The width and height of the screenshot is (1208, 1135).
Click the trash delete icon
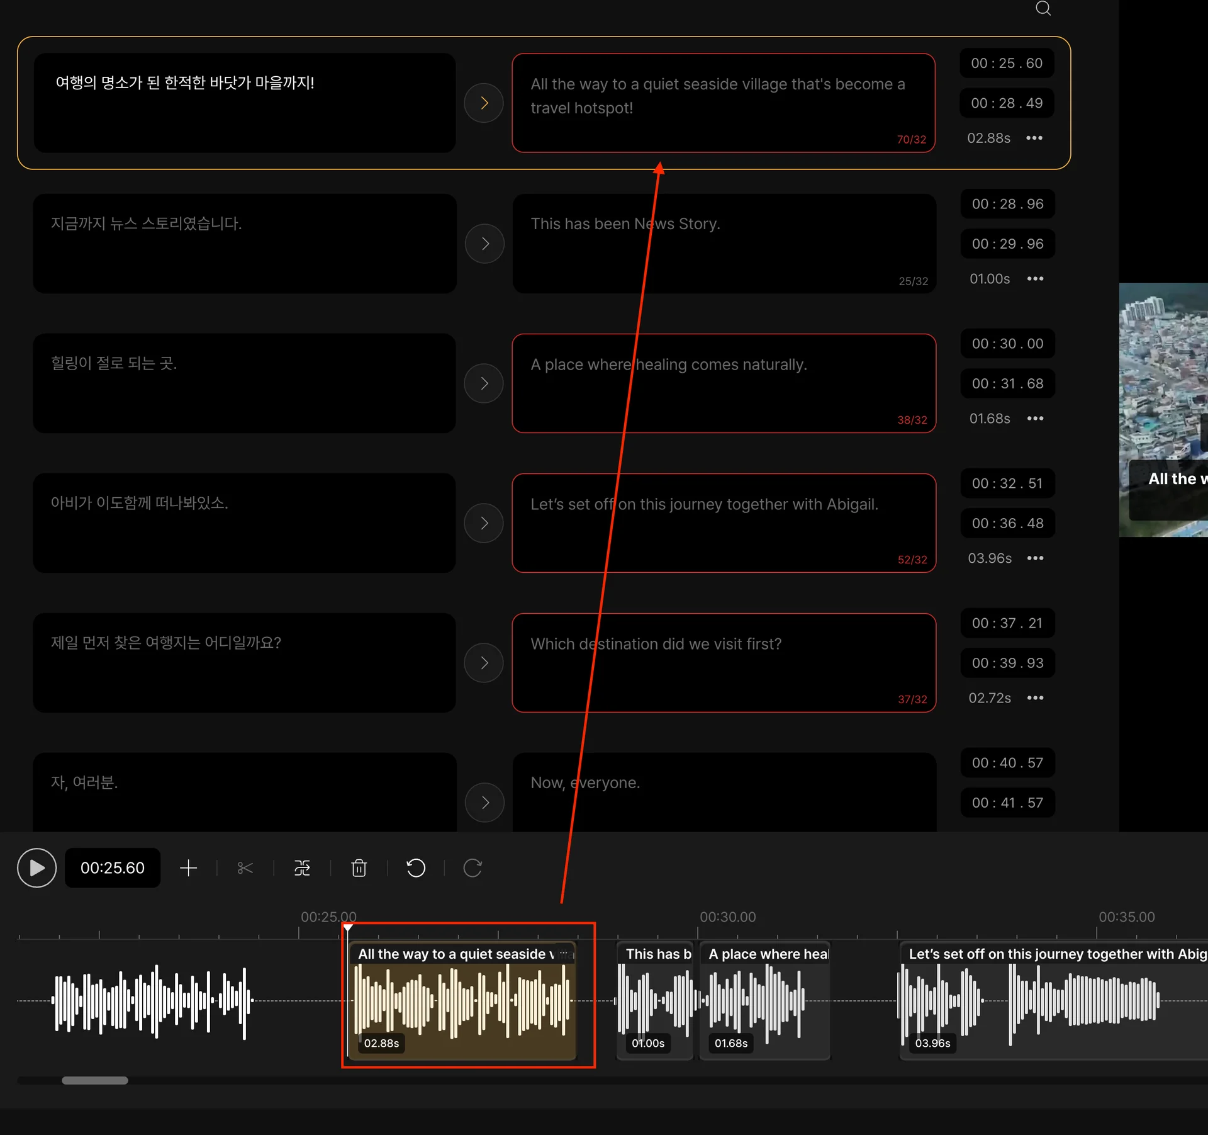coord(359,868)
